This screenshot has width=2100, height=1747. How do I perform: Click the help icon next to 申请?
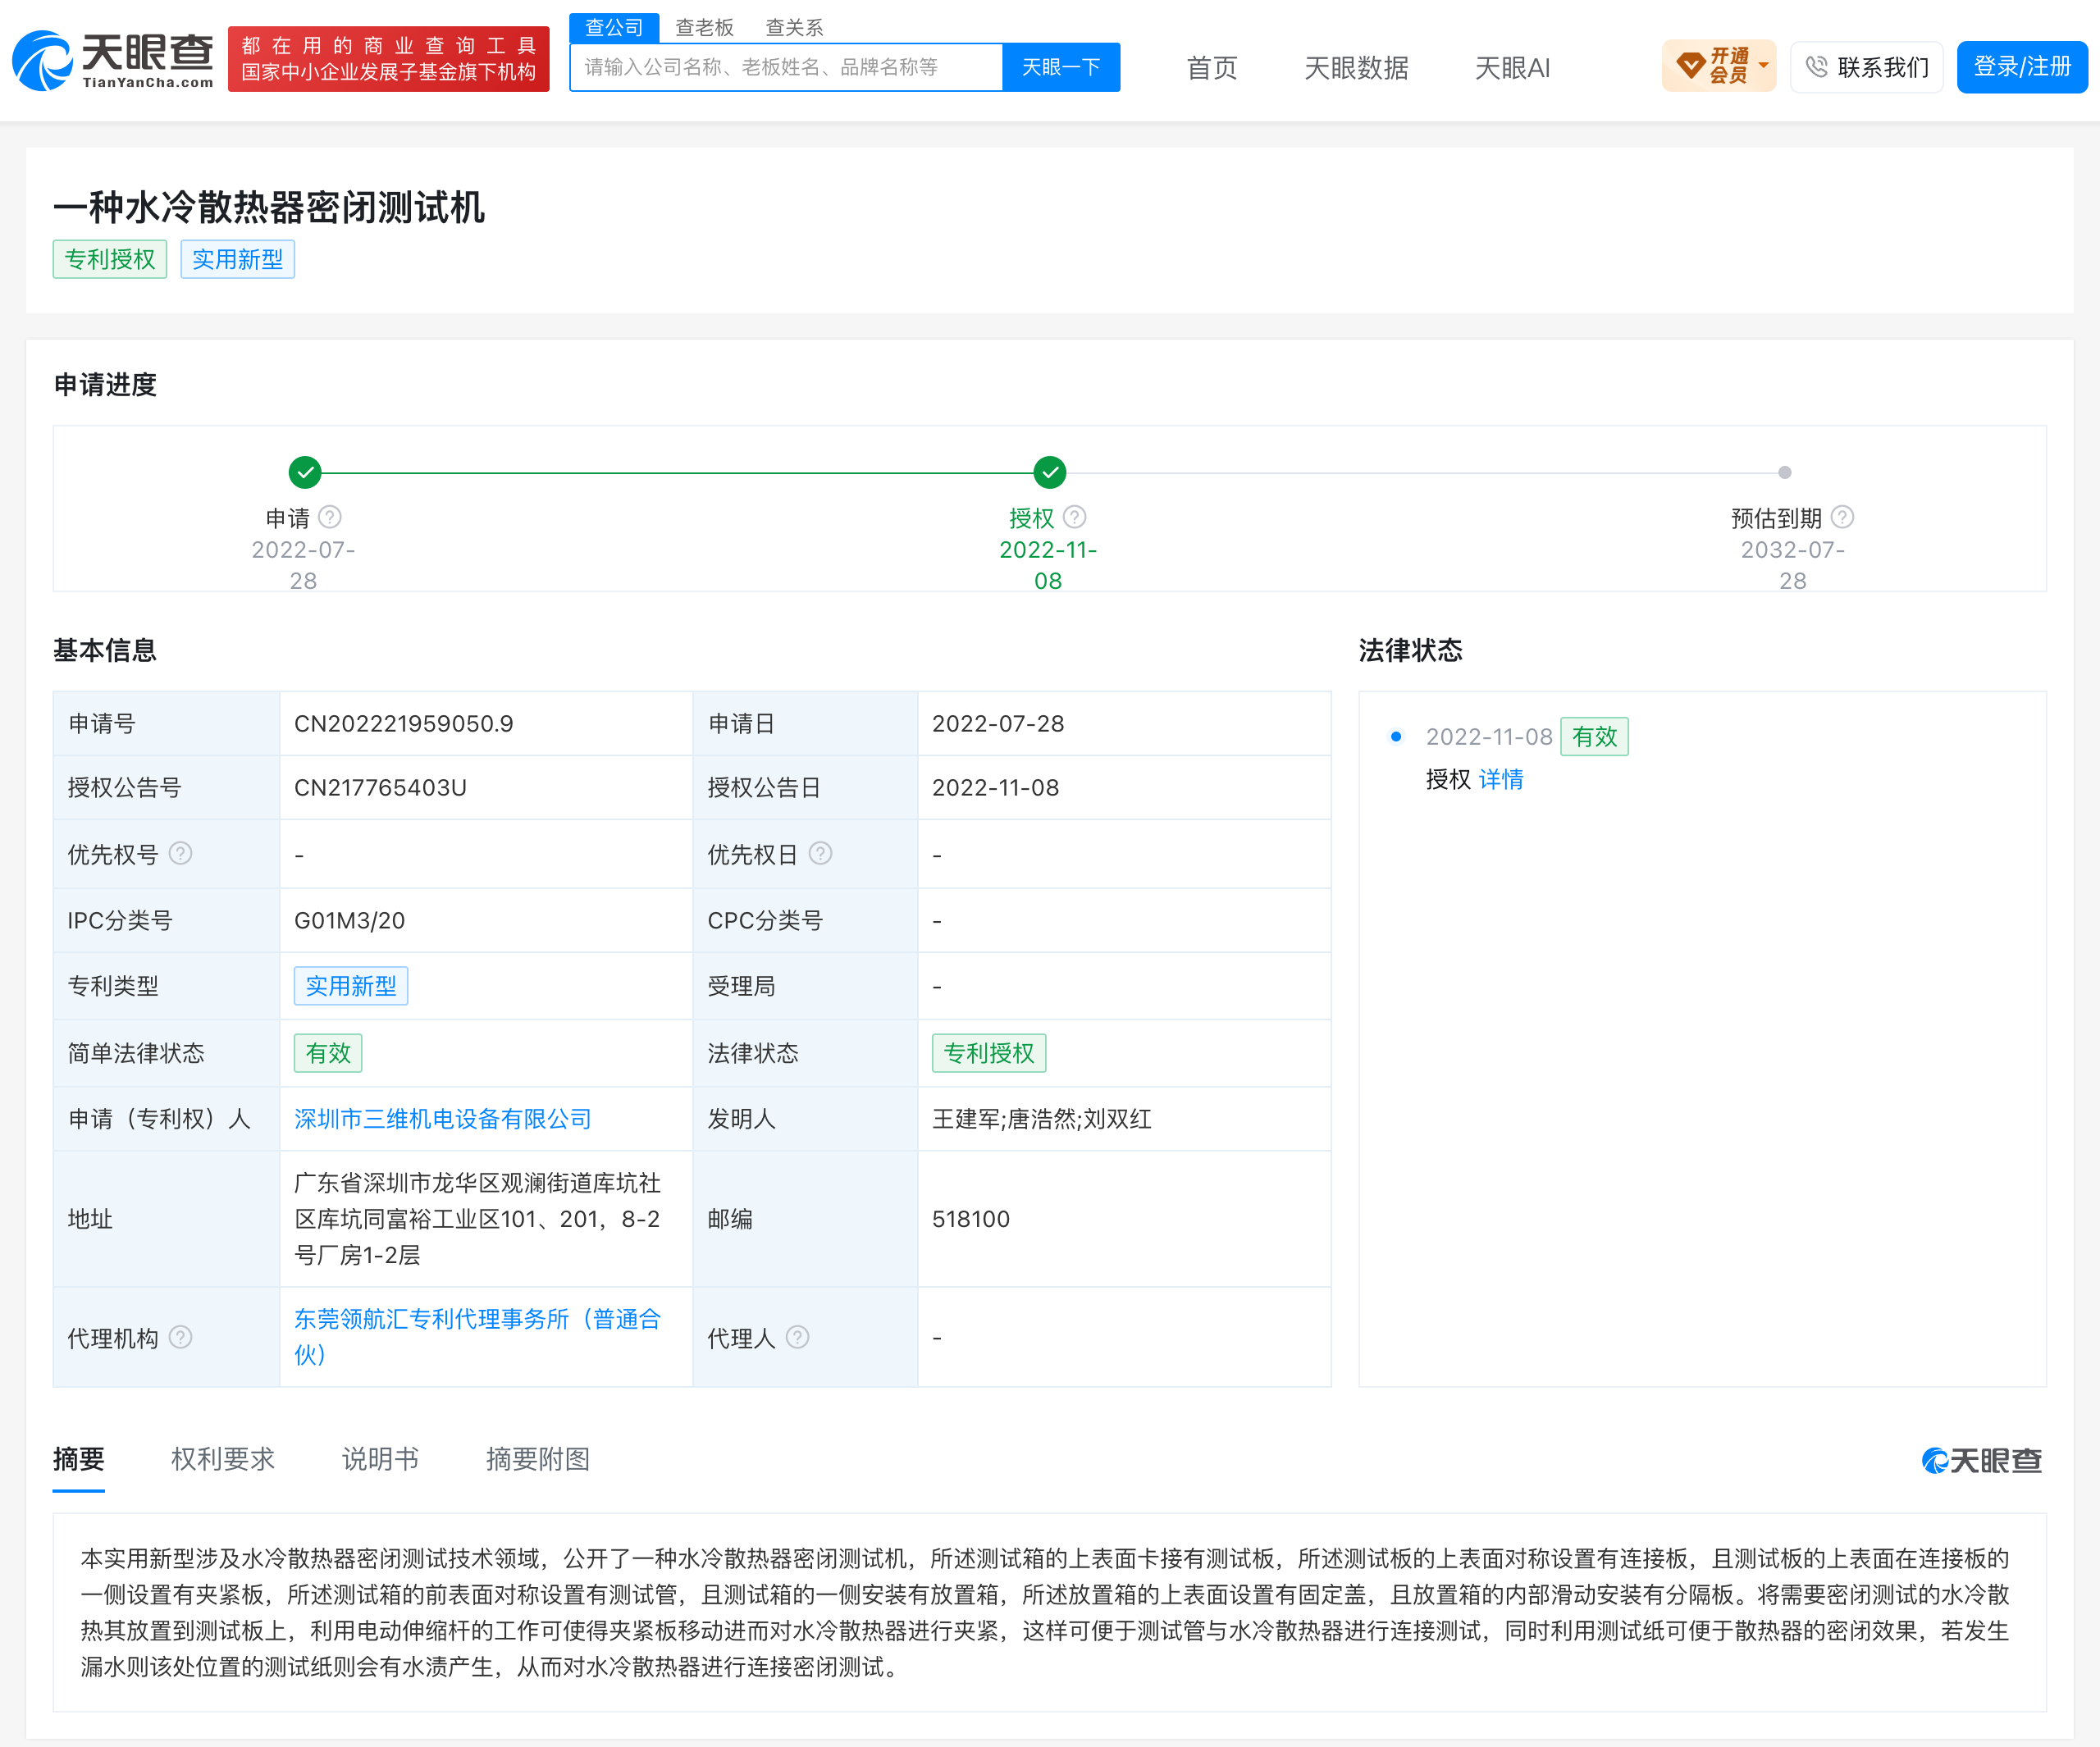[x=330, y=518]
